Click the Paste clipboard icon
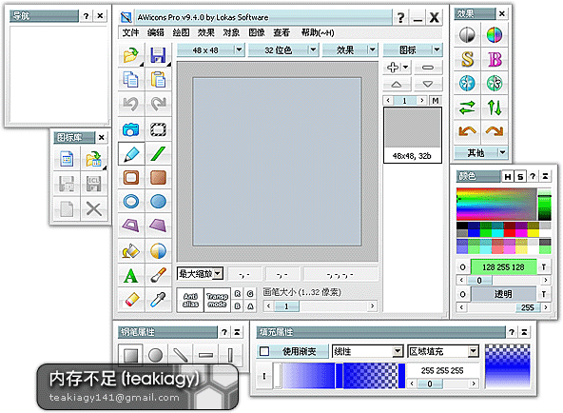Viewport: 563px width, 413px height. coord(158,79)
